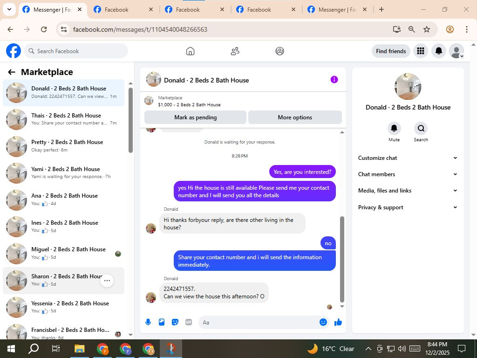Open Chrome profile avatar icon

[x=450, y=29]
